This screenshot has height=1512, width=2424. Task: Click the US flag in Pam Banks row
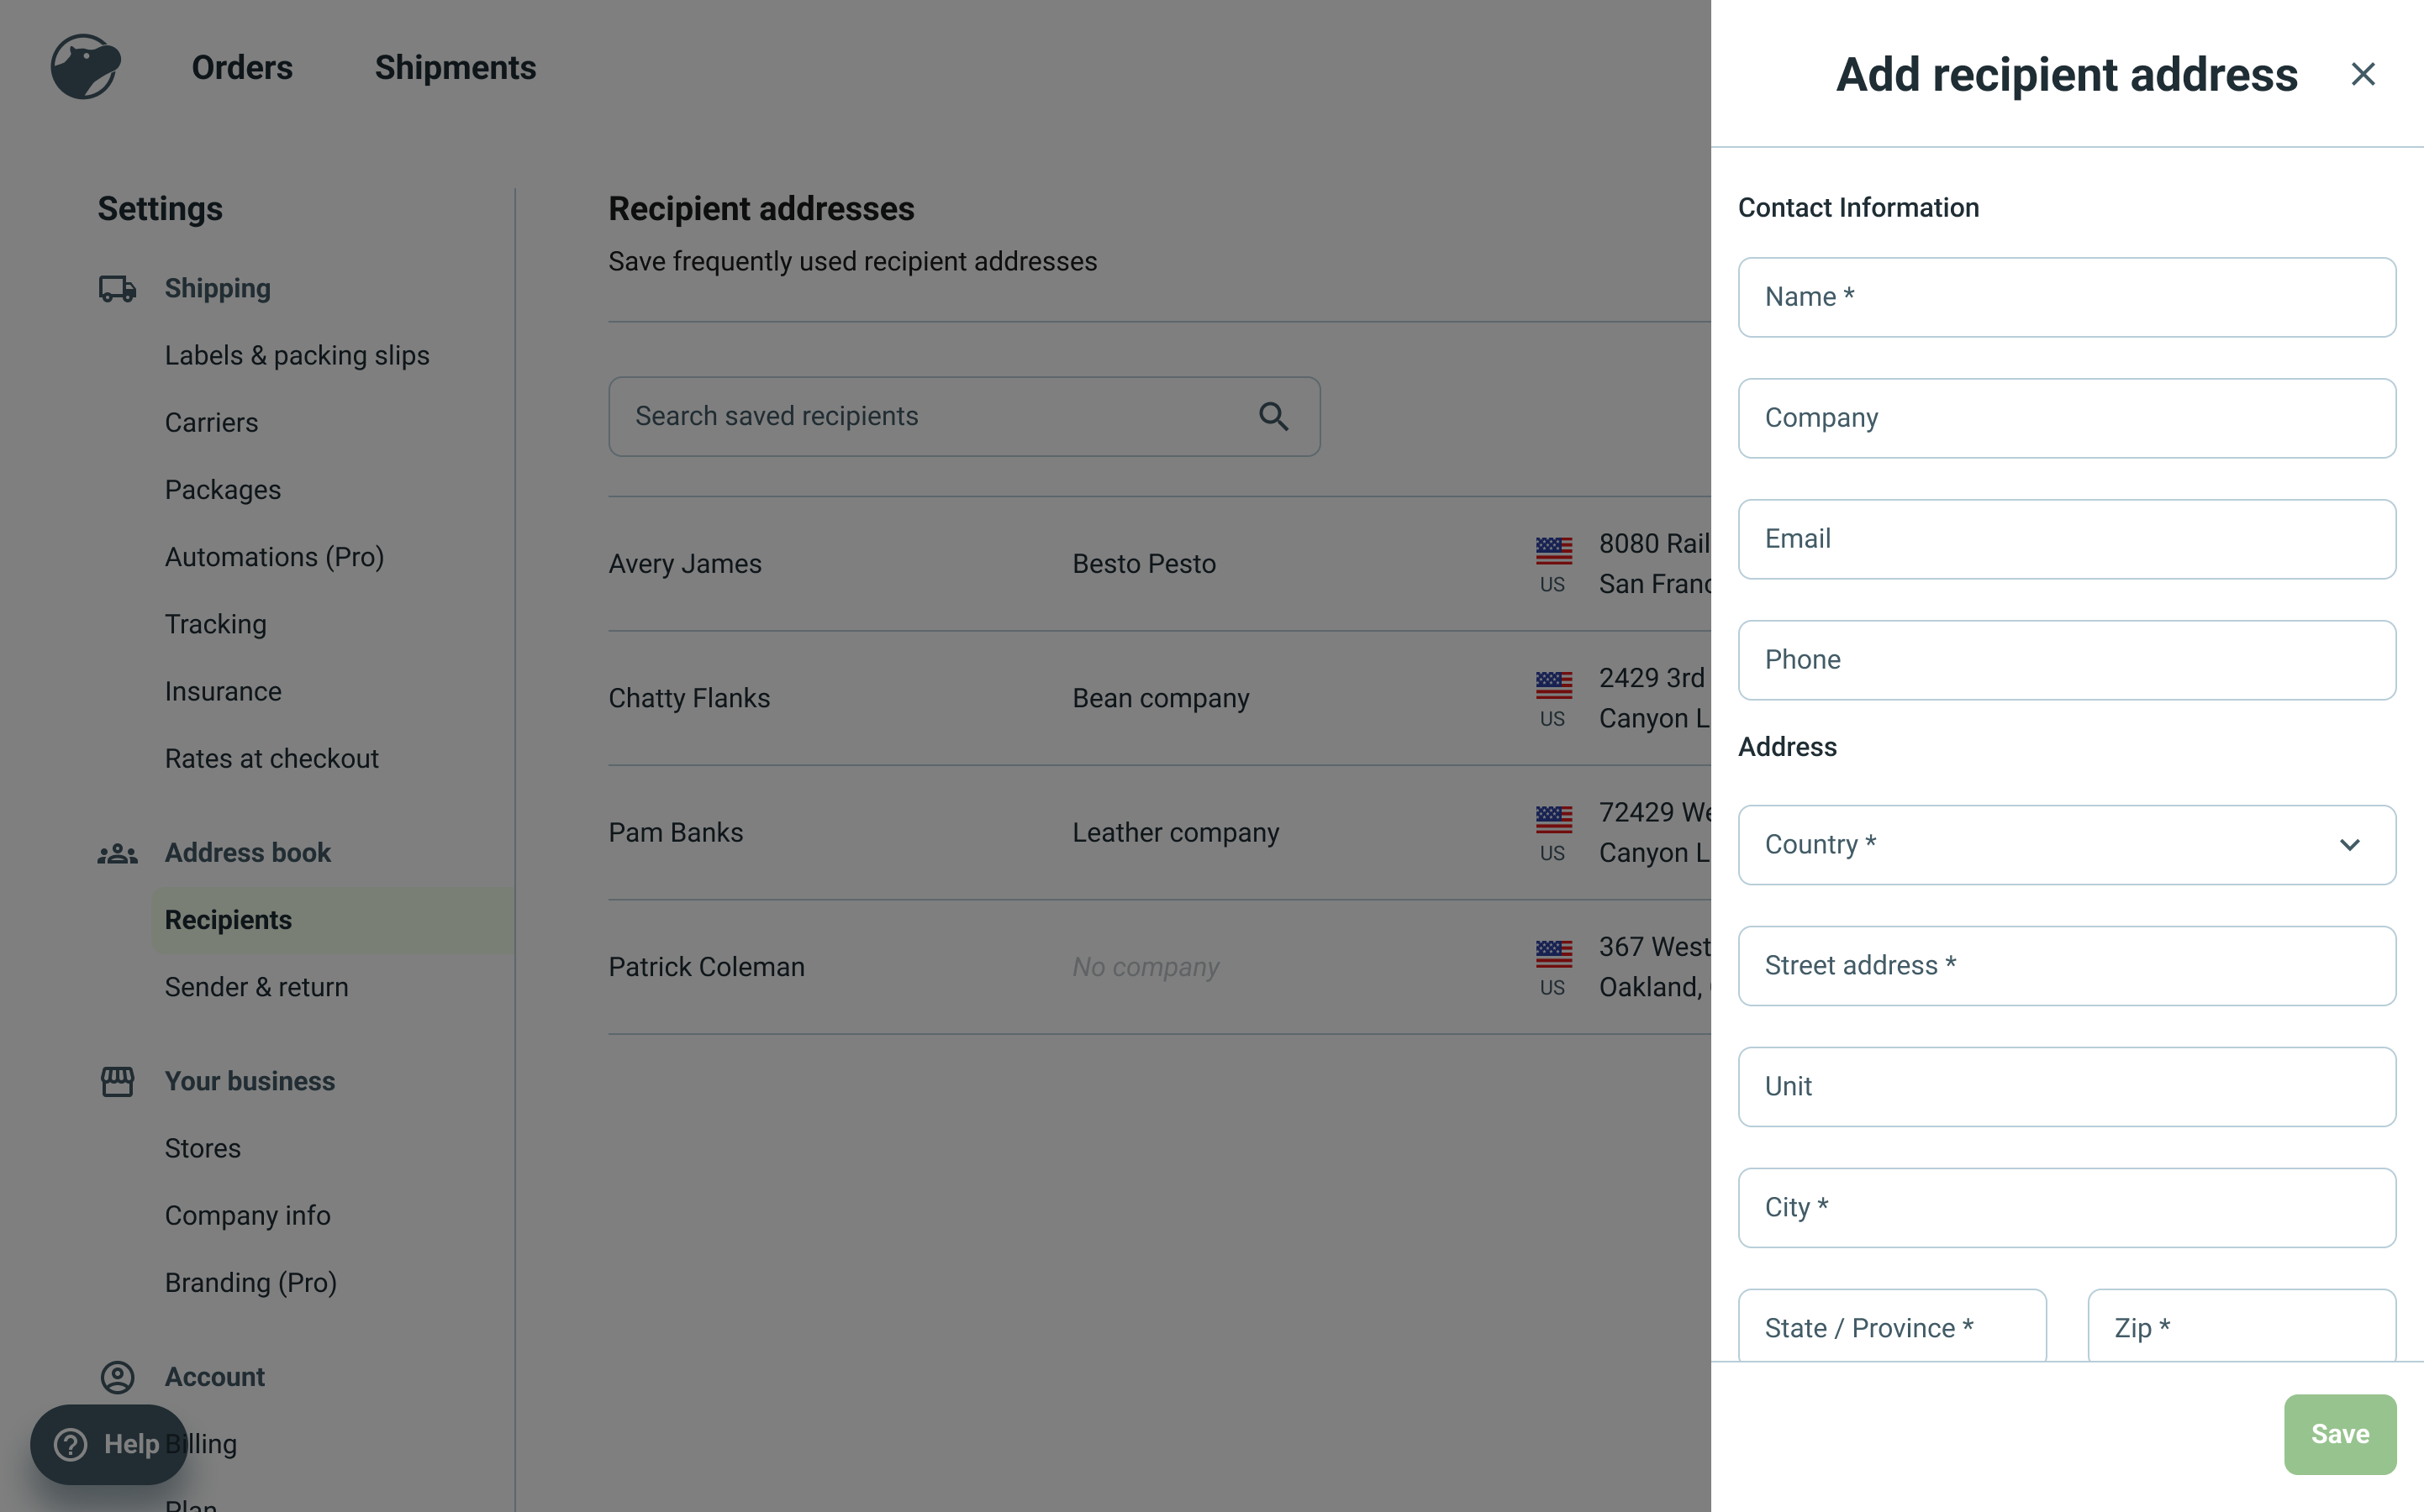[1553, 819]
